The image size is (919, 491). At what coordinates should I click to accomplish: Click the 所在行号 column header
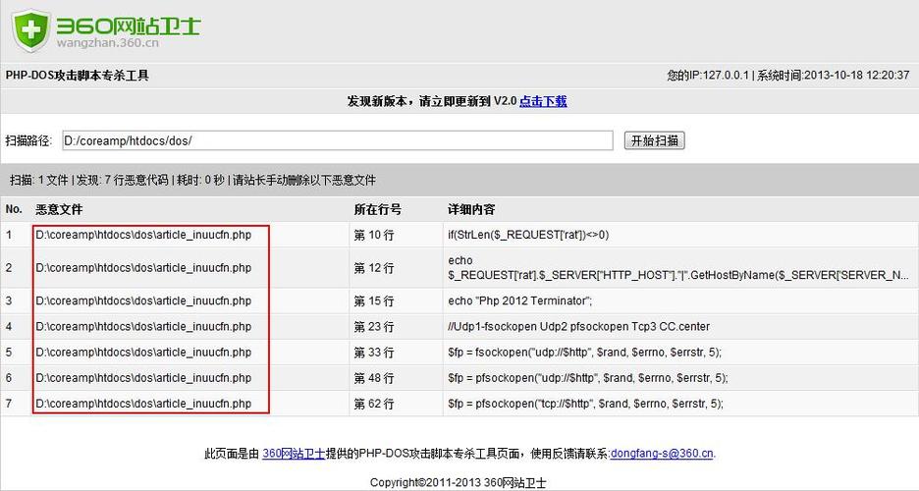[377, 209]
